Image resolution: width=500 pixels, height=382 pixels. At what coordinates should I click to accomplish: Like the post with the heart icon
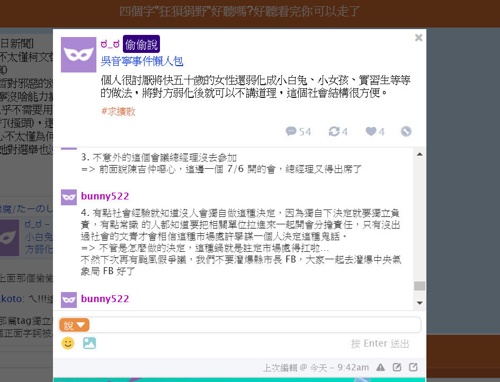click(371, 131)
